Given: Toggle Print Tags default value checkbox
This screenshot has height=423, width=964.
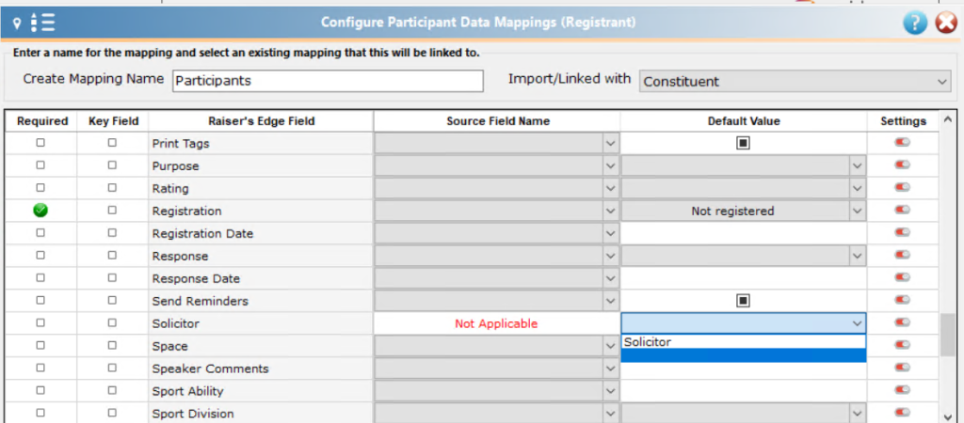Looking at the screenshot, I should point(744,143).
